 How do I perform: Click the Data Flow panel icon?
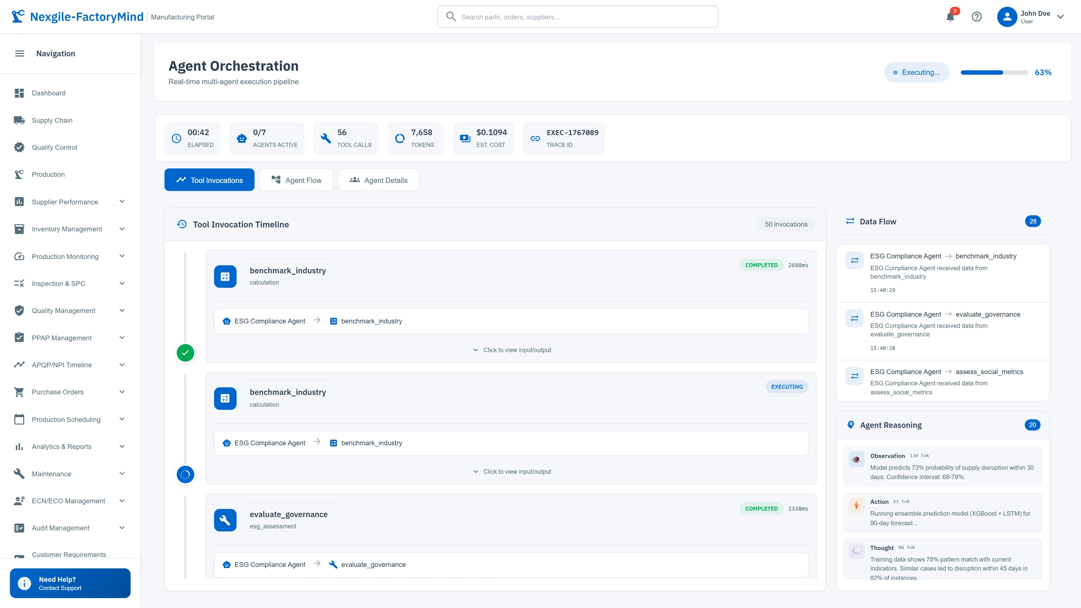851,221
